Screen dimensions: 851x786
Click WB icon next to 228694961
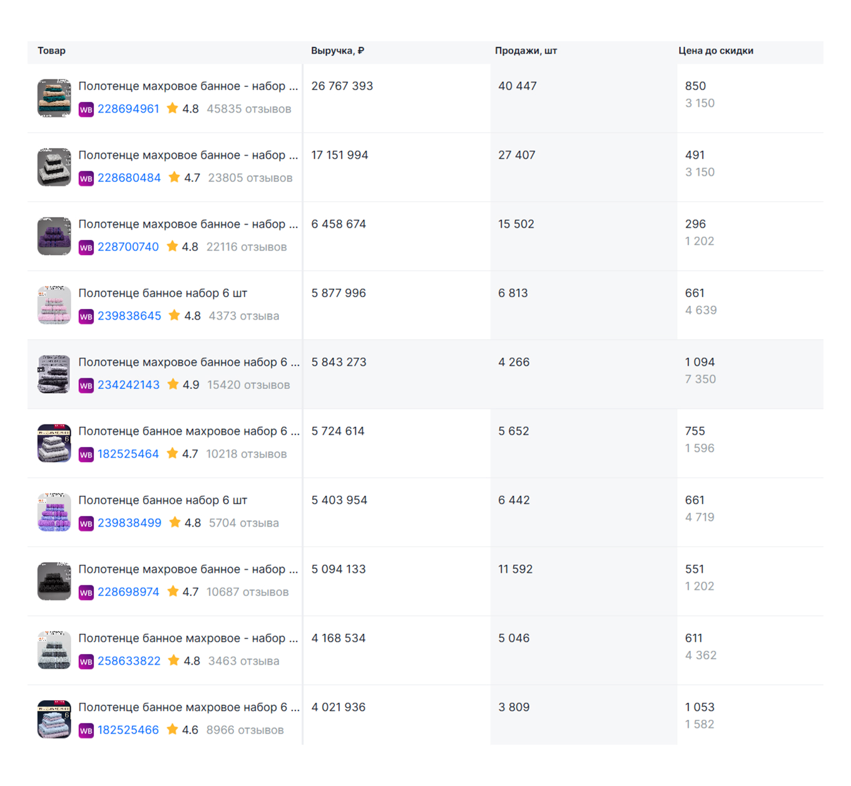[86, 109]
